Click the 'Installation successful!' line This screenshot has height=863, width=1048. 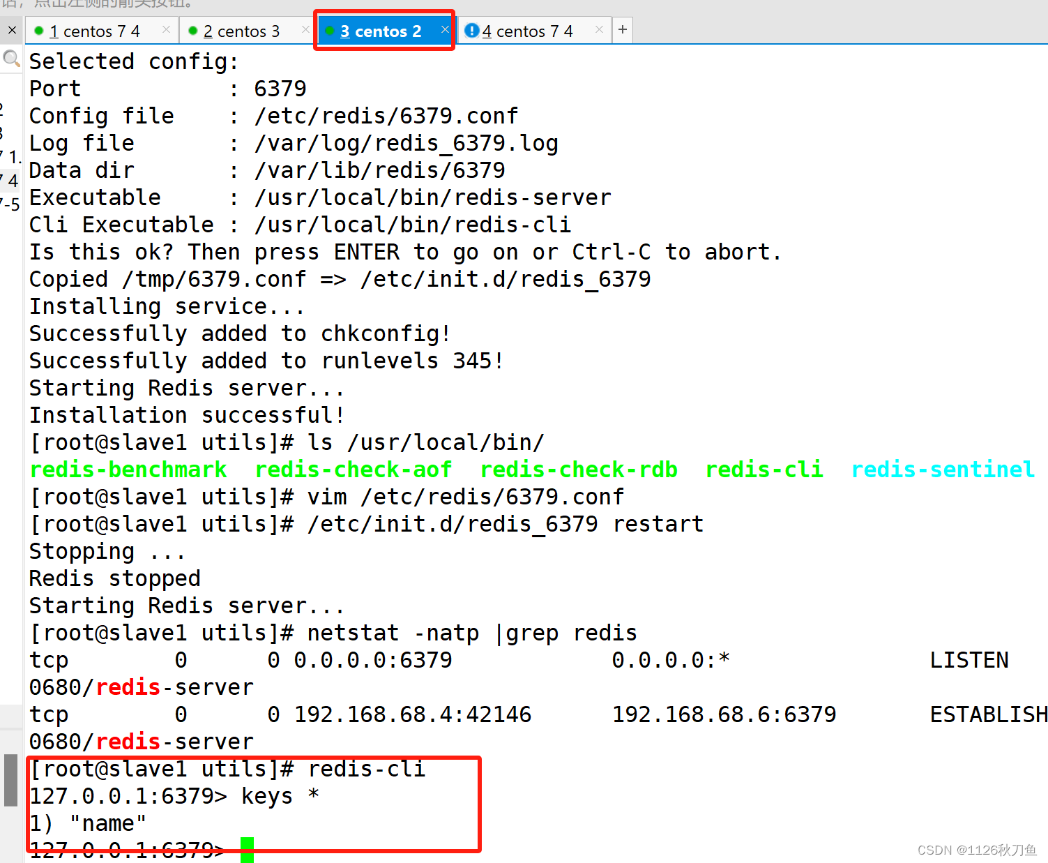coord(187,415)
